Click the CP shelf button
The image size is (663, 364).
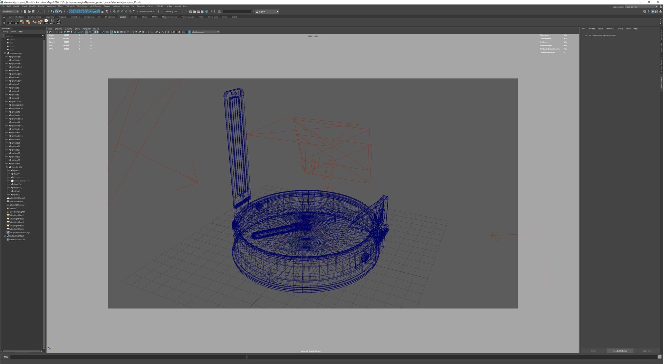click(x=16, y=22)
